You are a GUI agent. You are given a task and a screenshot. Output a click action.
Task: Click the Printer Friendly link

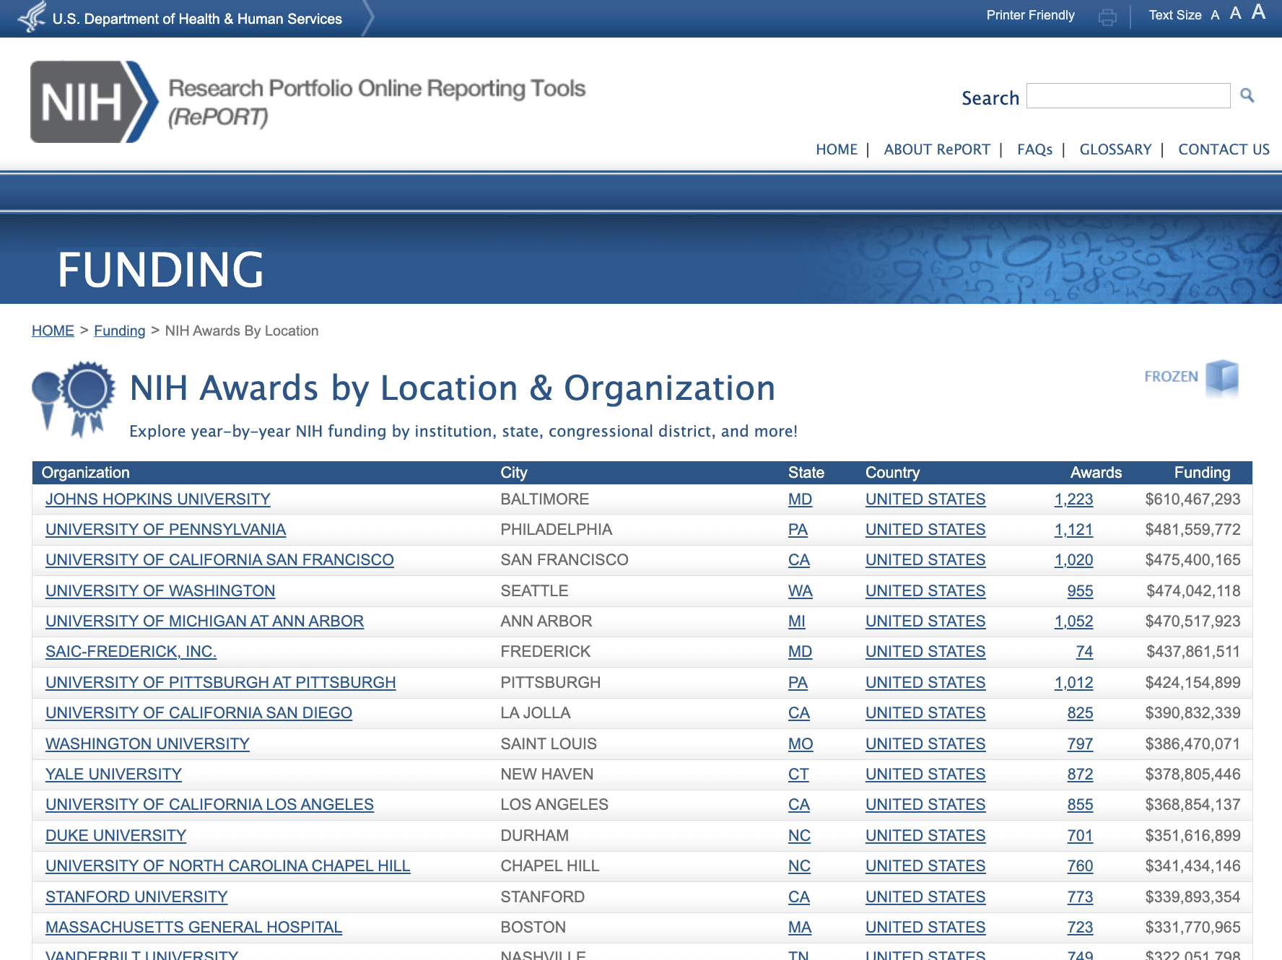(x=1030, y=16)
